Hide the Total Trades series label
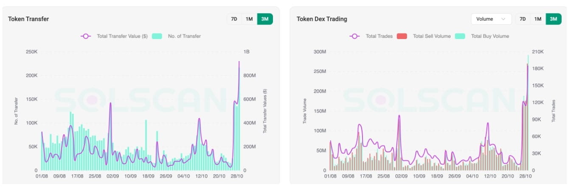Viewport: 579px width, 190px height. (379, 36)
